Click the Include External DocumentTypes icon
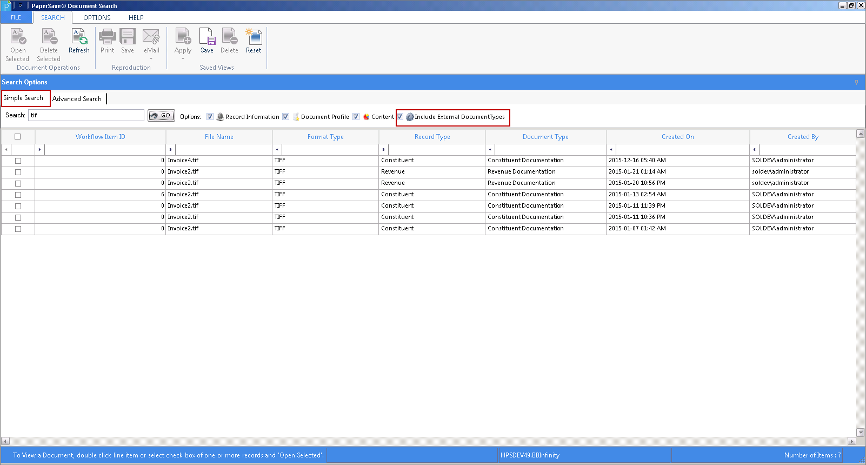This screenshot has height=465, width=866. [410, 117]
